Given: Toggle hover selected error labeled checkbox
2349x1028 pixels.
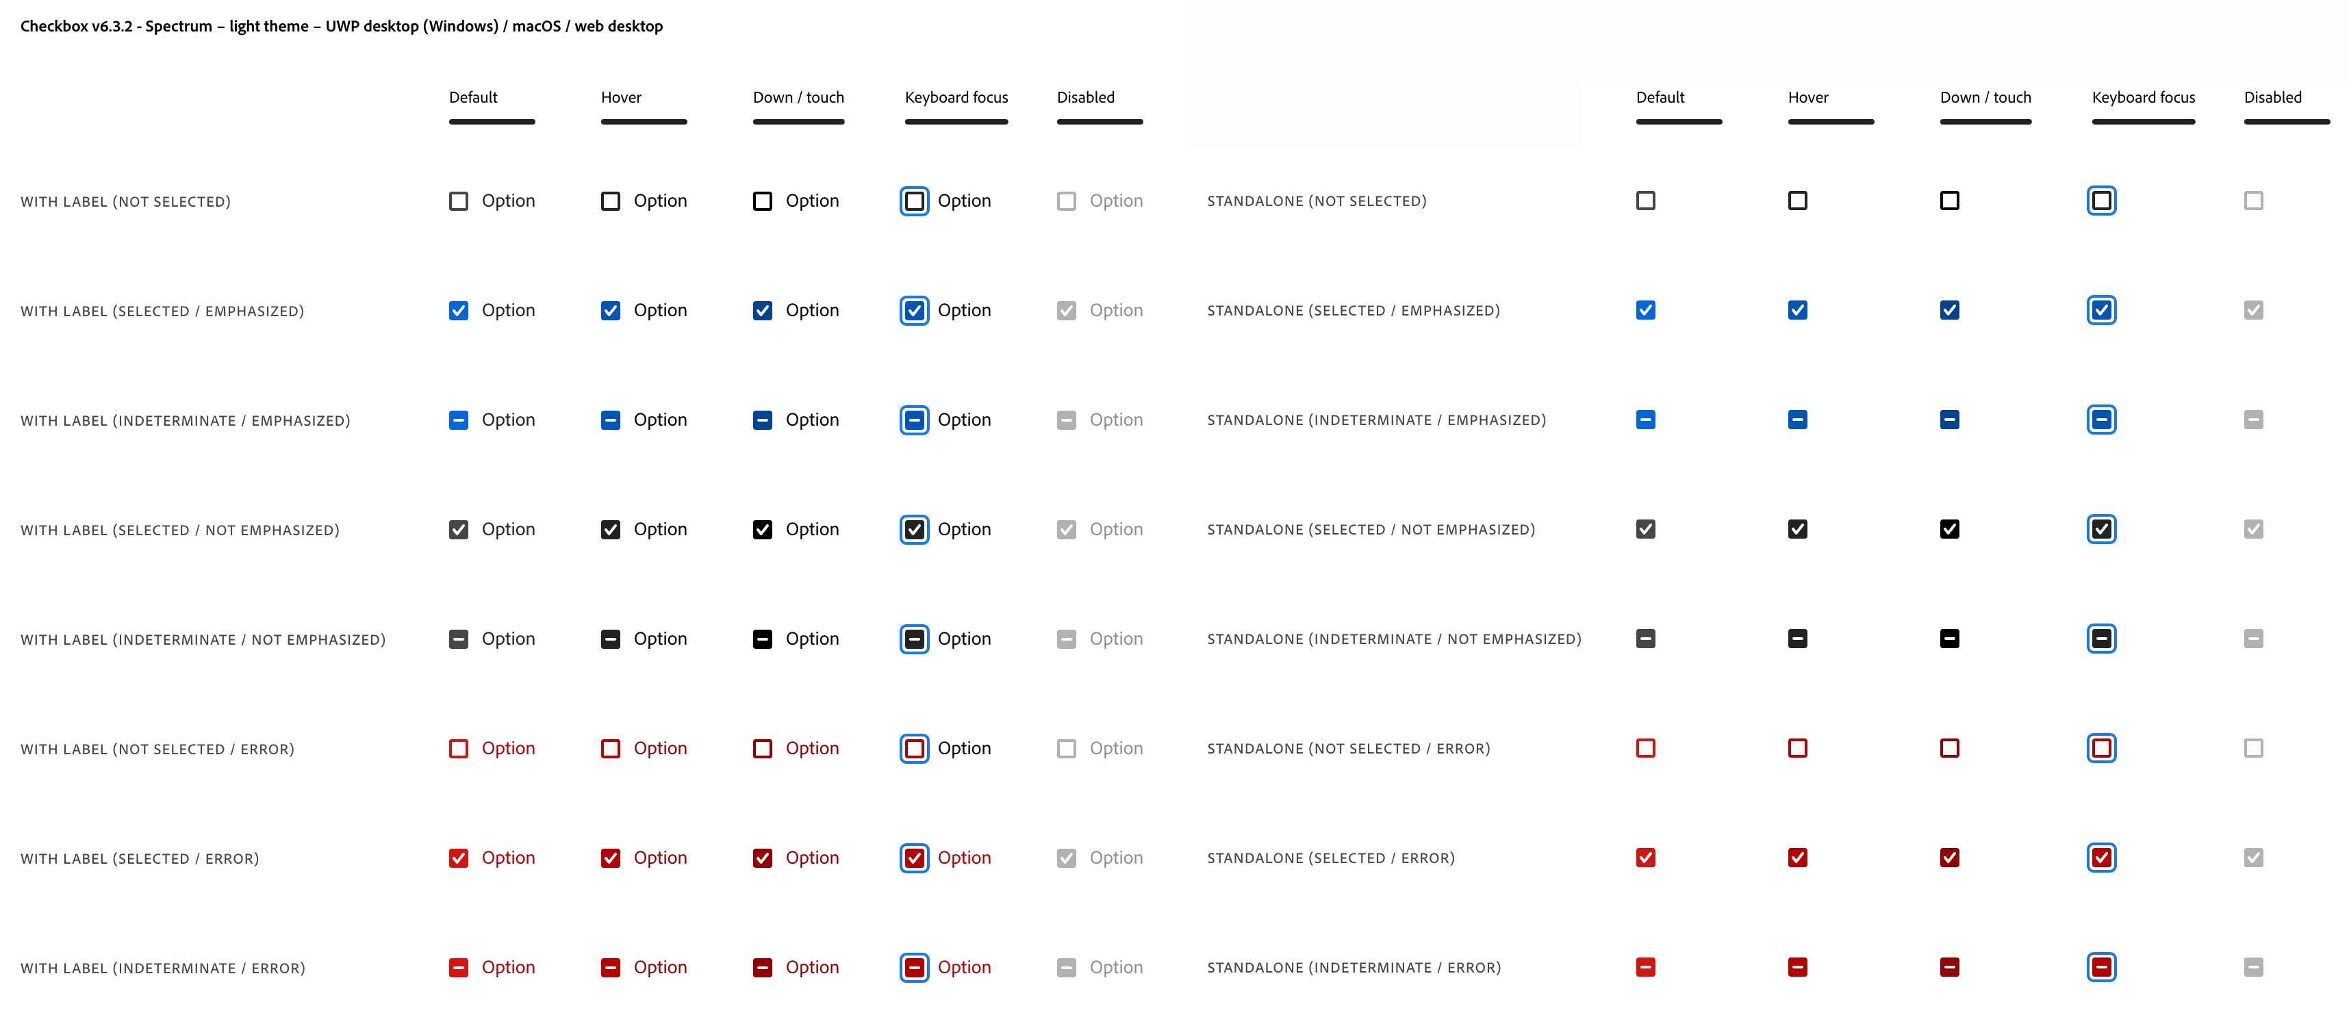Looking at the screenshot, I should [611, 857].
